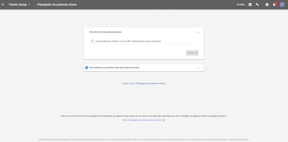Click the external link icon after anterior
The image size is (288, 142).
(x=164, y=120)
